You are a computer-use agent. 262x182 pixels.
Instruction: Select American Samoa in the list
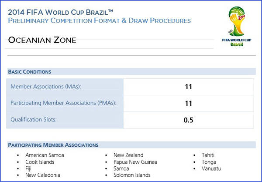(45, 155)
